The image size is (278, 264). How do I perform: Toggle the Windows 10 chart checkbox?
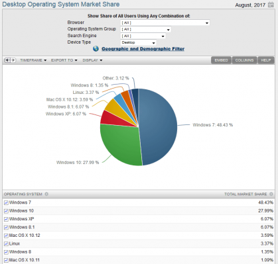[6, 211]
